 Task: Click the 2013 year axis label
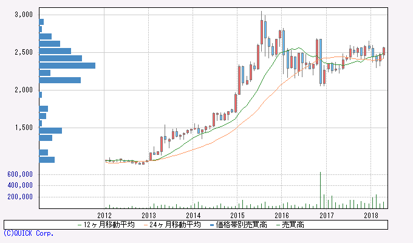click(x=149, y=215)
